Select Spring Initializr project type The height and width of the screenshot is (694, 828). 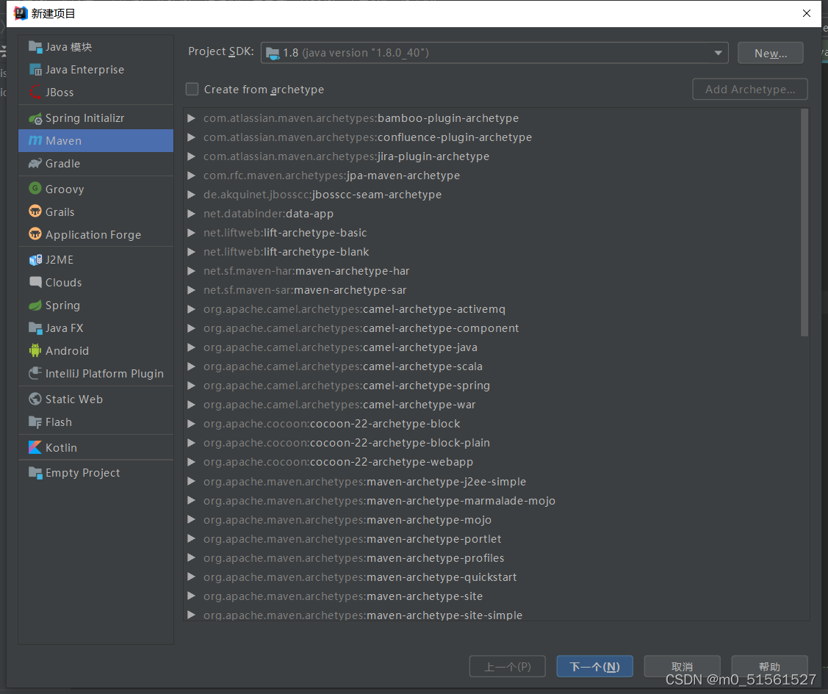coord(96,118)
